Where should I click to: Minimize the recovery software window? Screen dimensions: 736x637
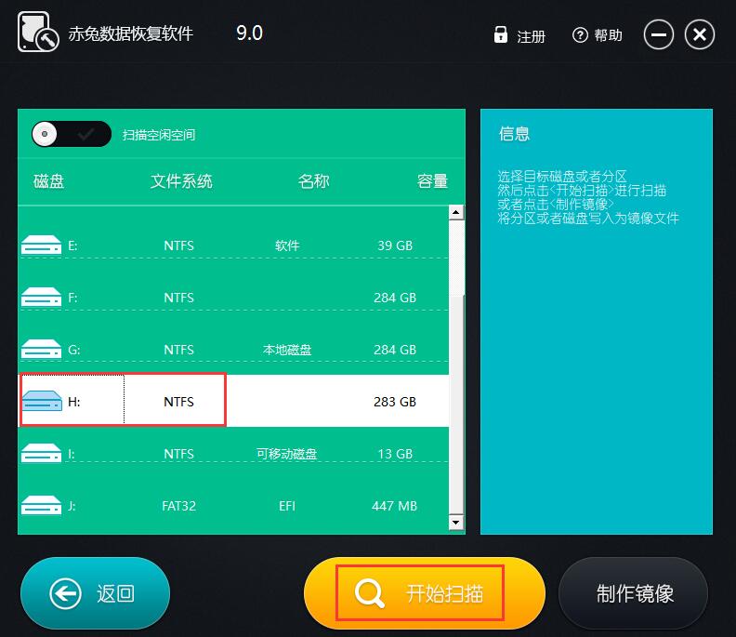pos(658,34)
